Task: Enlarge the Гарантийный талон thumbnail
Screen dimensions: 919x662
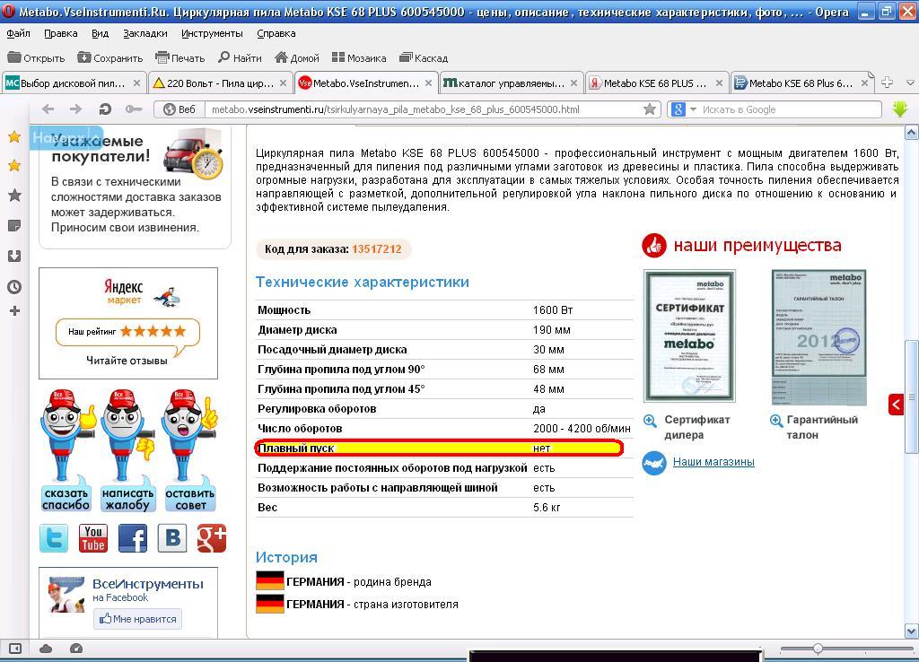Action: click(818, 337)
